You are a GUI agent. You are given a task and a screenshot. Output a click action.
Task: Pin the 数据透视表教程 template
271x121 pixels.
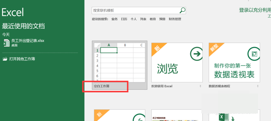[x=258, y=86]
